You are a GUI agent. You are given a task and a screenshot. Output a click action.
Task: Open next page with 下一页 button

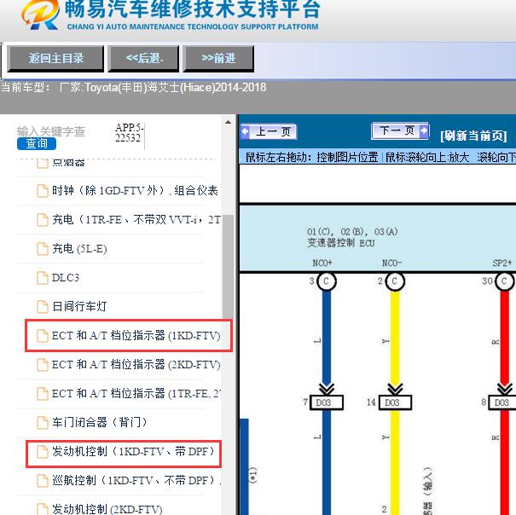pos(400,130)
